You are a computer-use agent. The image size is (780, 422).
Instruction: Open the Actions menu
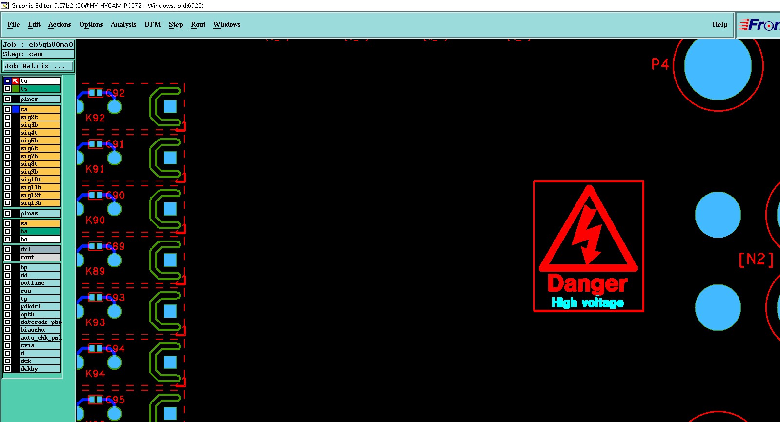pyautogui.click(x=60, y=24)
